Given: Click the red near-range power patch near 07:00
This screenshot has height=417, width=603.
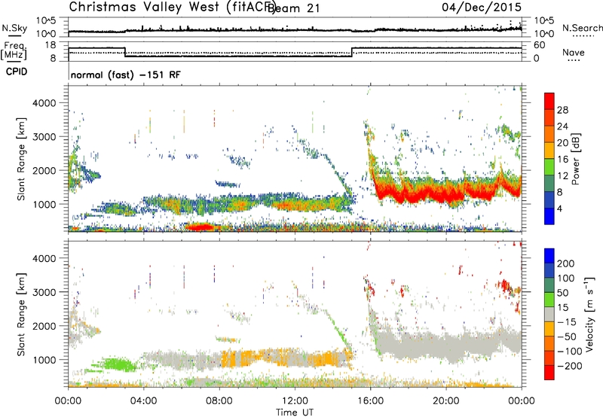Looking at the screenshot, I should (x=199, y=227).
